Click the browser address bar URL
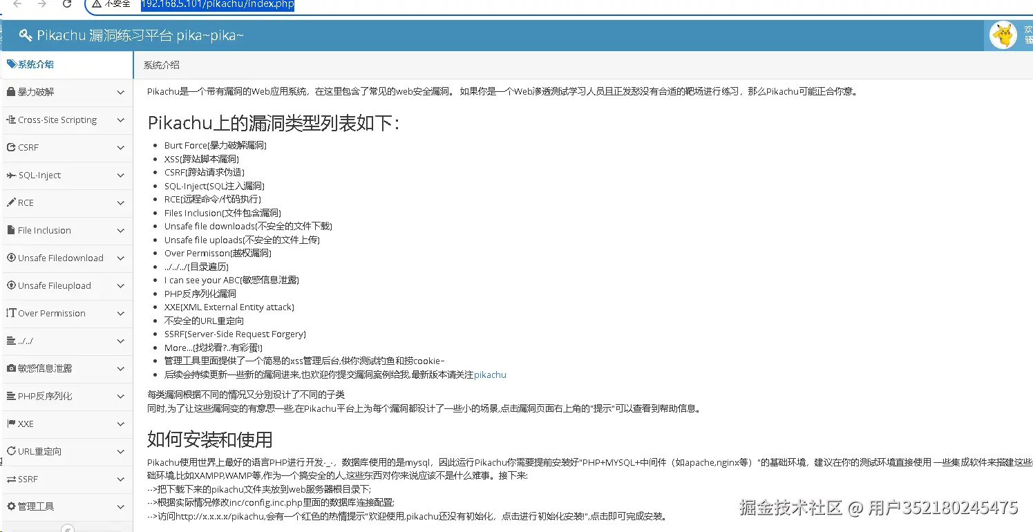Viewport: 1033px width, 532px height. pyautogui.click(x=218, y=5)
